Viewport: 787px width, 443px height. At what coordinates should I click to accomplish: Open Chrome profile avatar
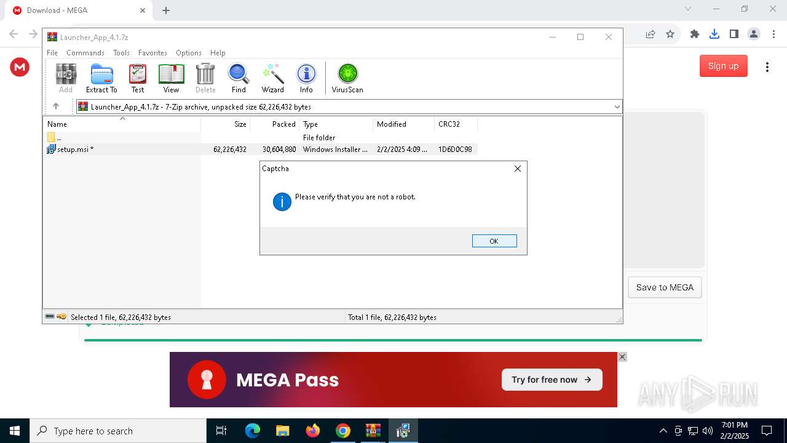(x=754, y=34)
